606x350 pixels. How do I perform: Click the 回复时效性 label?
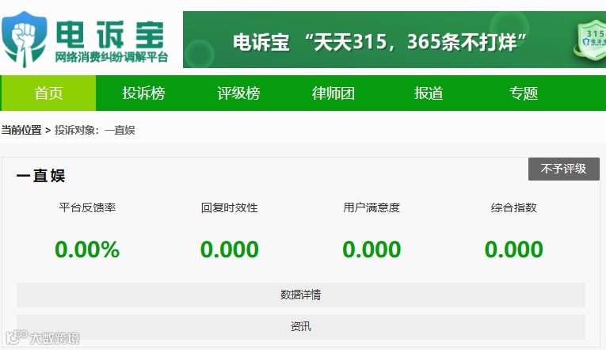tap(229, 207)
